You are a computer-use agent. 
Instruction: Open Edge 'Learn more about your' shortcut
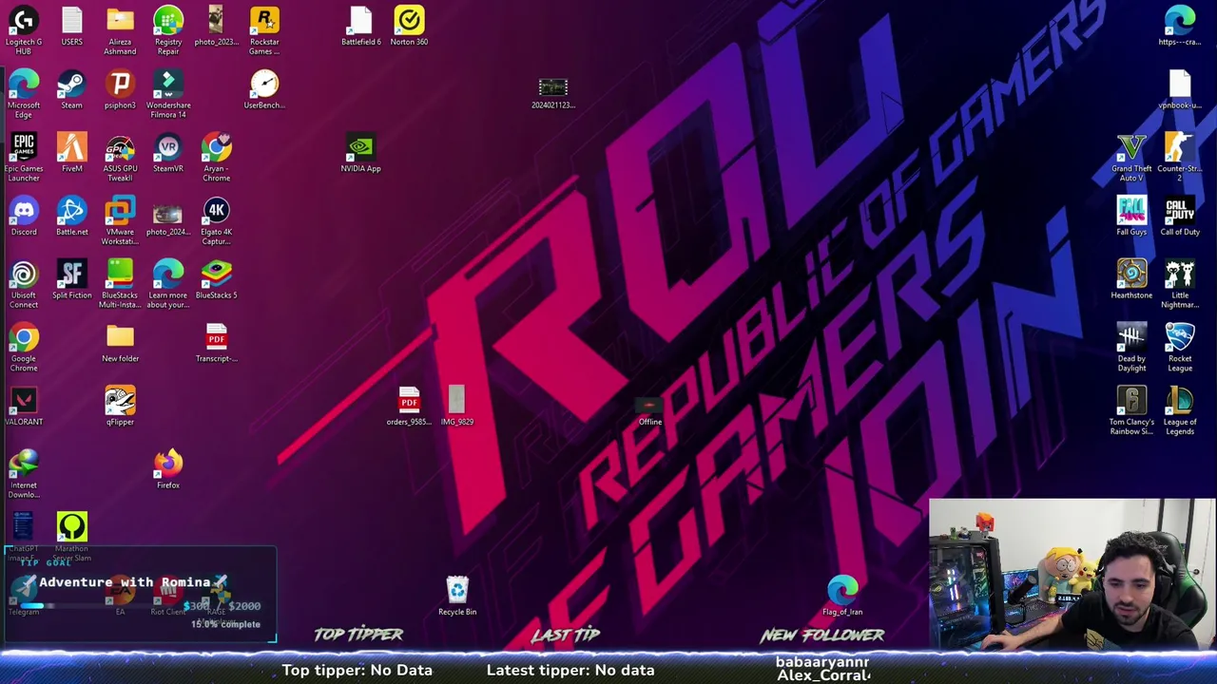click(168, 283)
